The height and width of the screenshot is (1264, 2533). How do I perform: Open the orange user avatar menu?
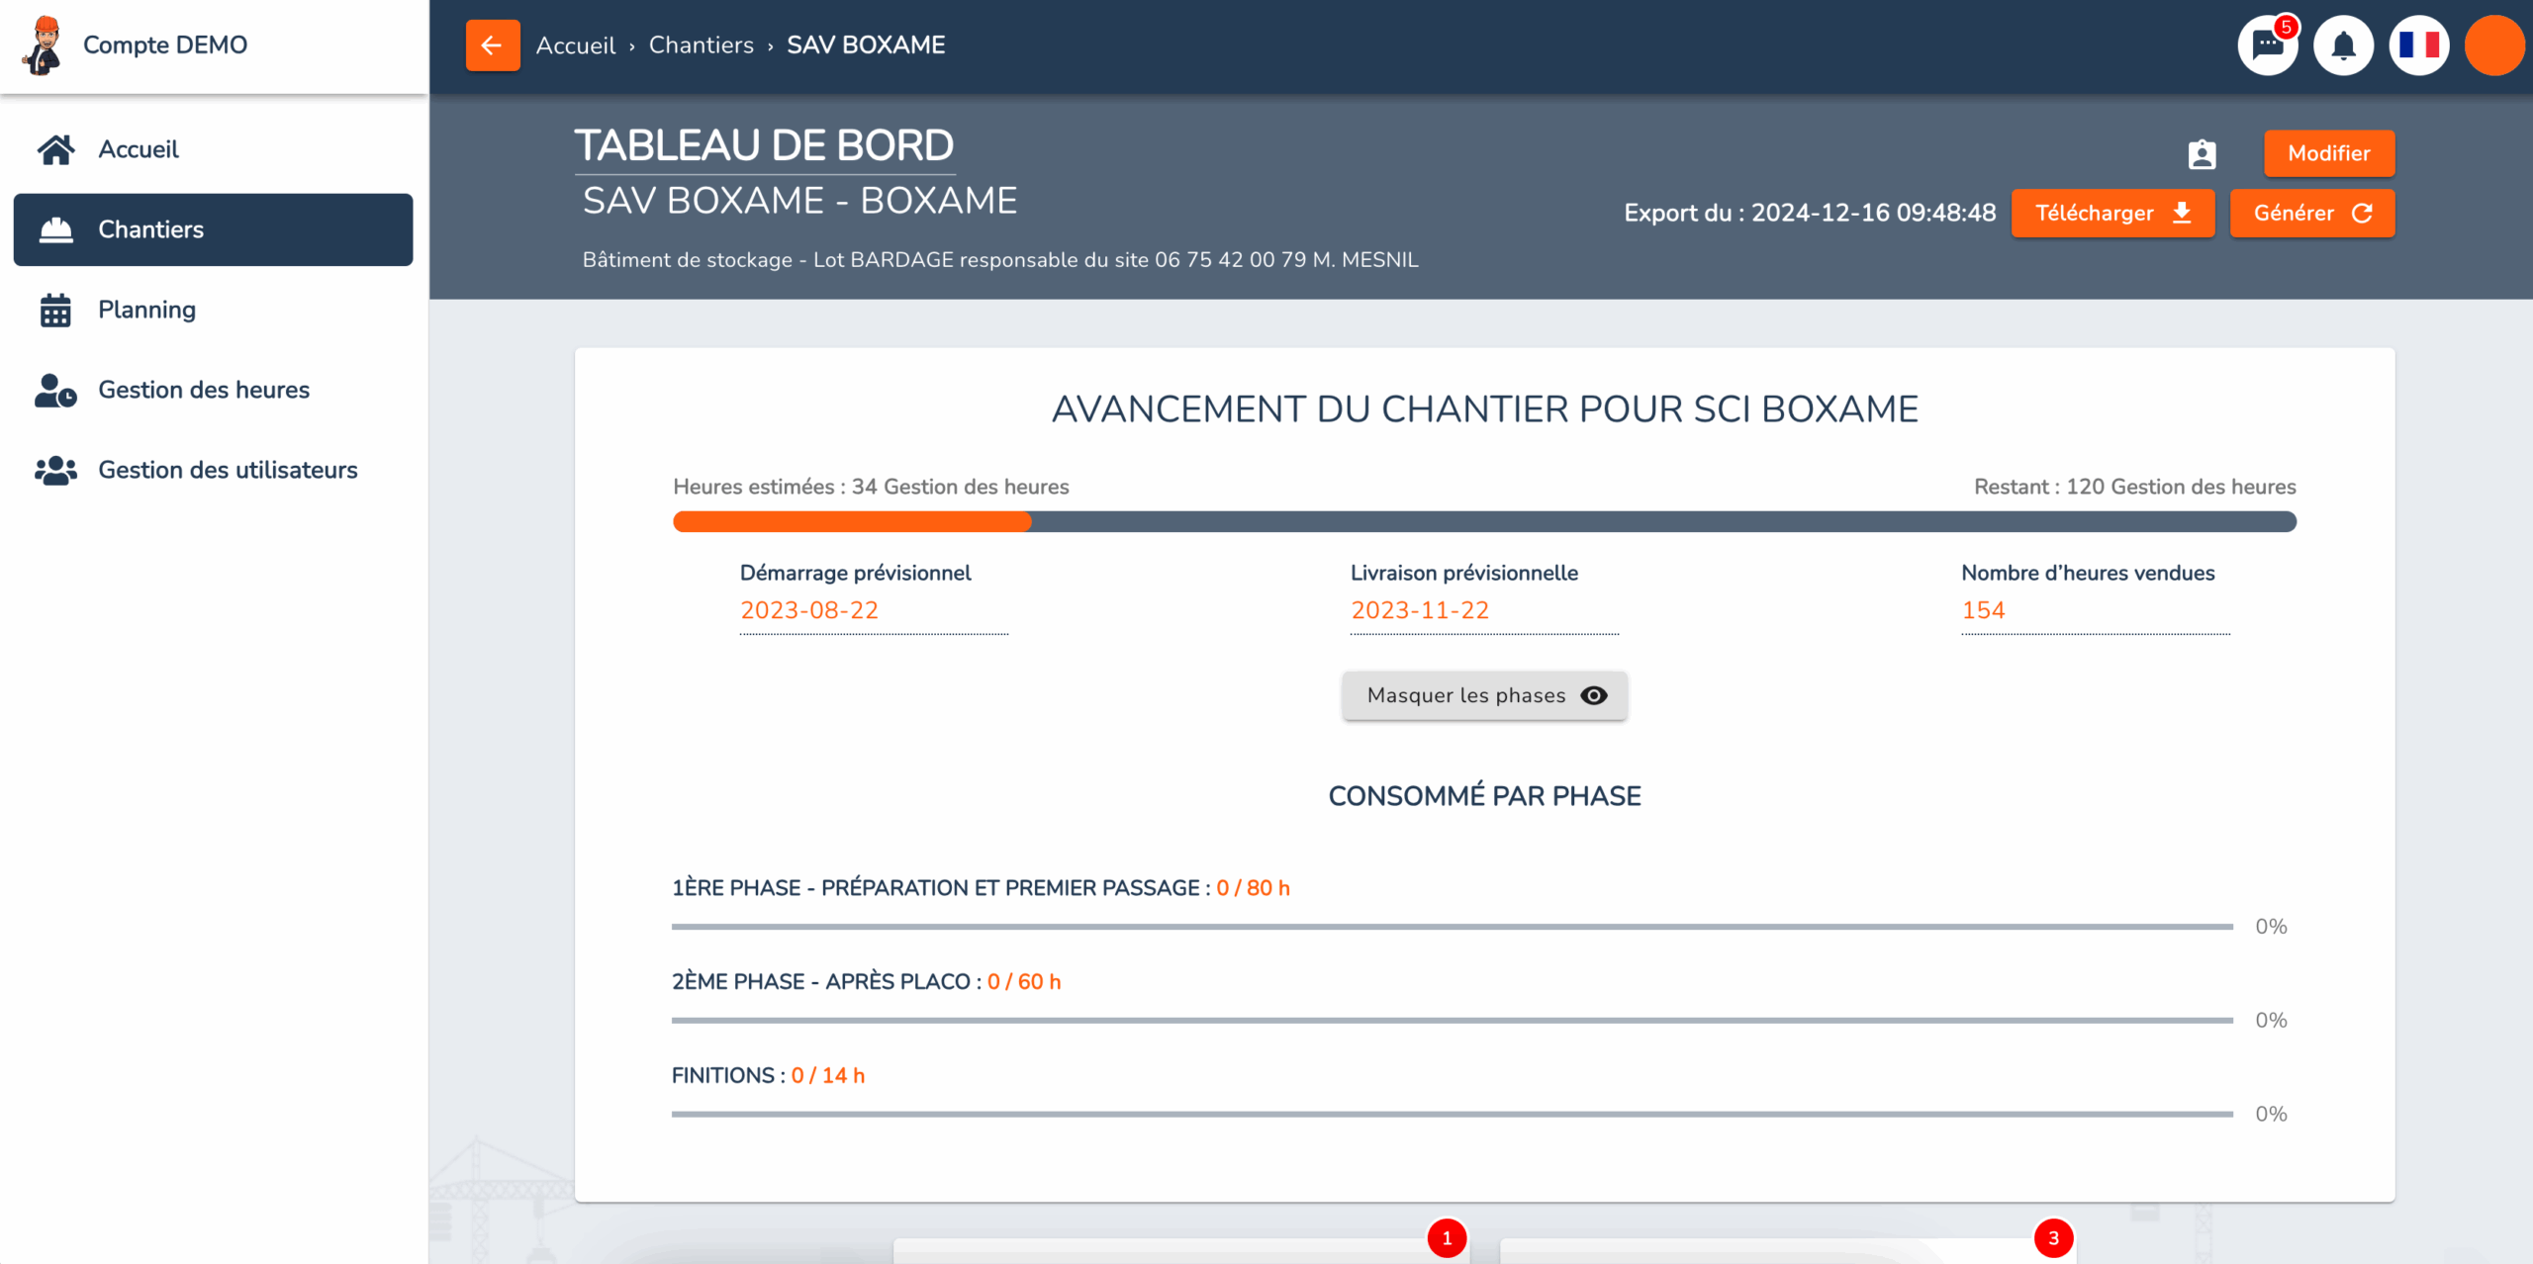click(2493, 45)
